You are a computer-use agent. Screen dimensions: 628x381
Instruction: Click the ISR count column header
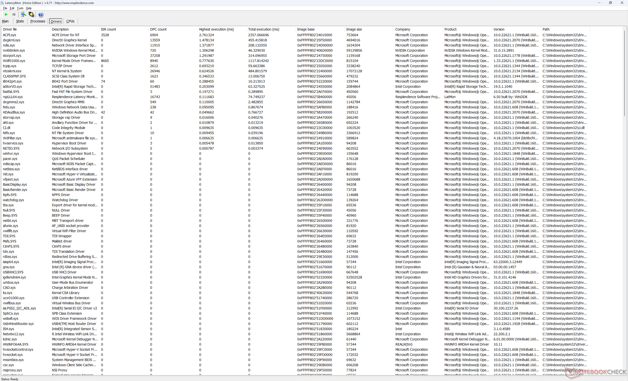(108, 29)
